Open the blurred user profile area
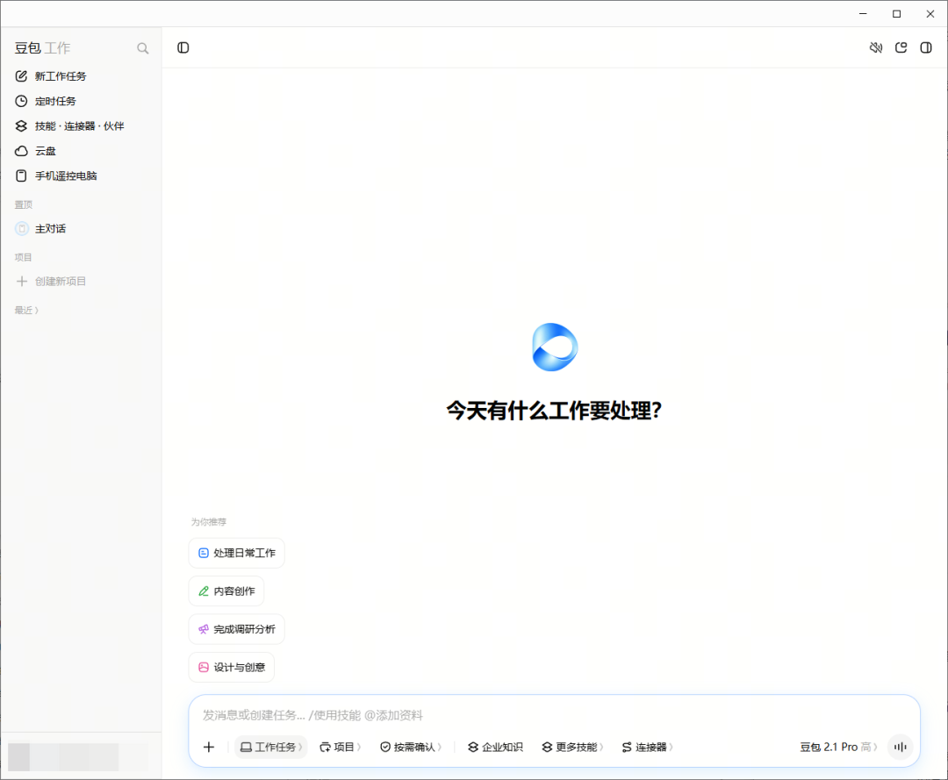 (x=78, y=757)
